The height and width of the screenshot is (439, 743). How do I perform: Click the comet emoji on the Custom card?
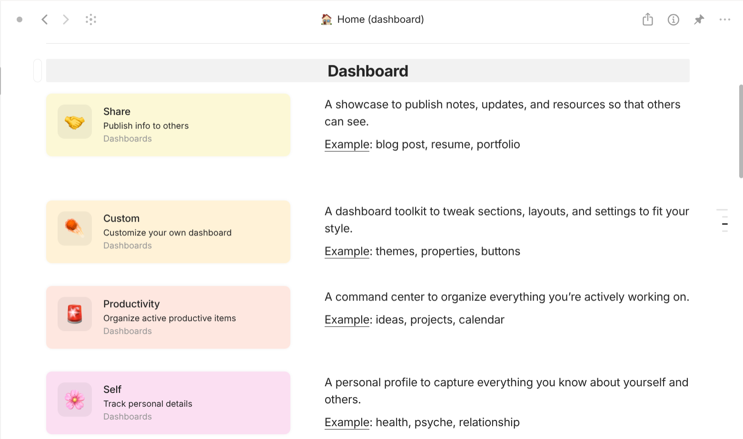pyautogui.click(x=74, y=228)
